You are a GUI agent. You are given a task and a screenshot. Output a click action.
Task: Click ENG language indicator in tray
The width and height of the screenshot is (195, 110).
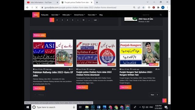coord(151,107)
